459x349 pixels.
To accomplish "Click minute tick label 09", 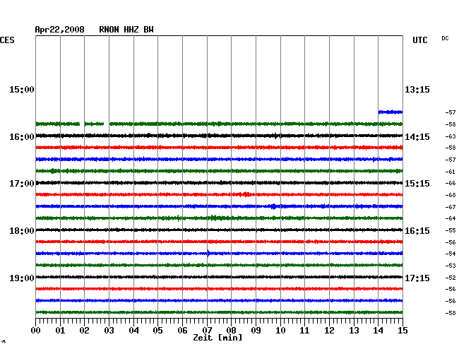I will (256, 331).
